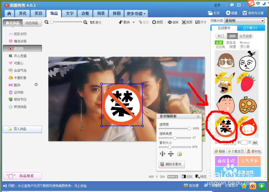Expand the 配饰 category chevron
This screenshot has width=269, height=192.
(x=36, y=85)
